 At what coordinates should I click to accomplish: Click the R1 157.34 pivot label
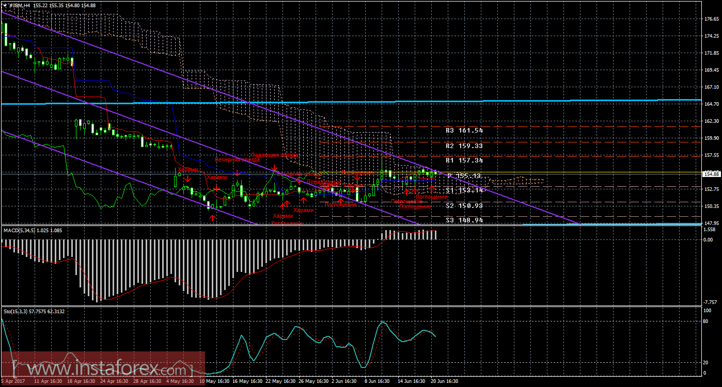(464, 160)
